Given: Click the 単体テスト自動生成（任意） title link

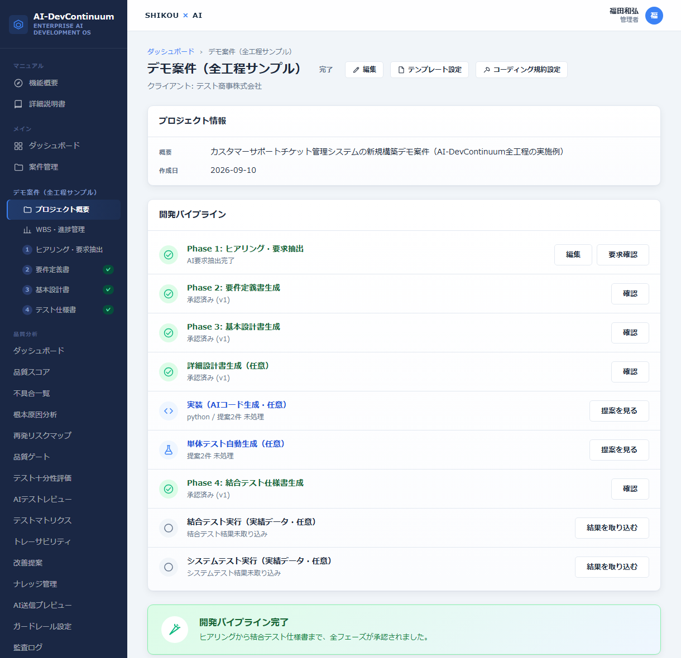Looking at the screenshot, I should point(236,444).
